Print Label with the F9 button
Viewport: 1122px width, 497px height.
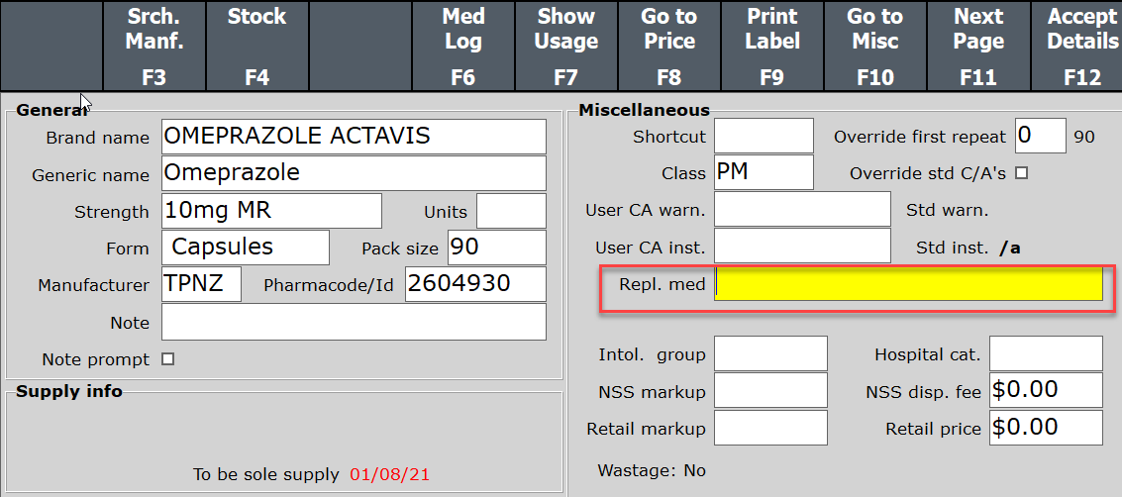point(772,46)
